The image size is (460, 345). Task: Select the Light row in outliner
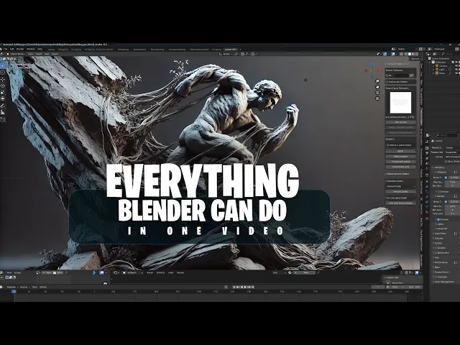point(442,70)
